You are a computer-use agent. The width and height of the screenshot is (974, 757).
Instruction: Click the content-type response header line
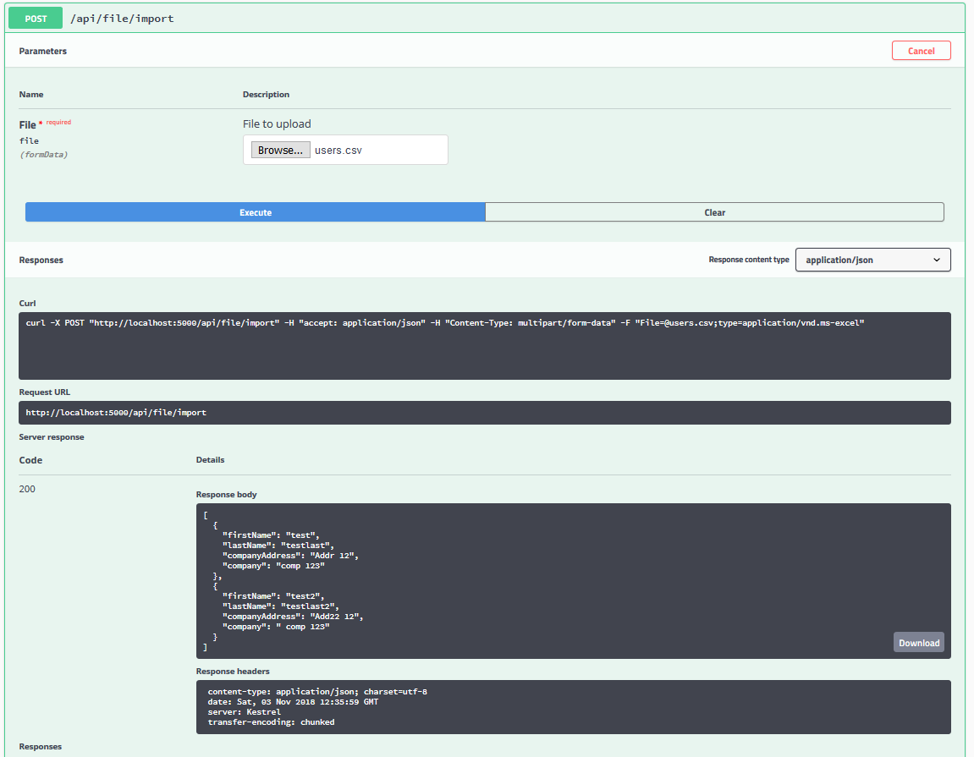point(317,692)
